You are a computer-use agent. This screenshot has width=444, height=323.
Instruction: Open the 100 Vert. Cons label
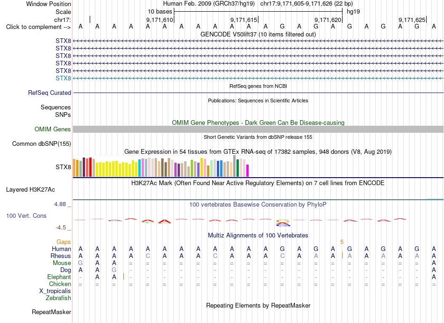pos(26,215)
